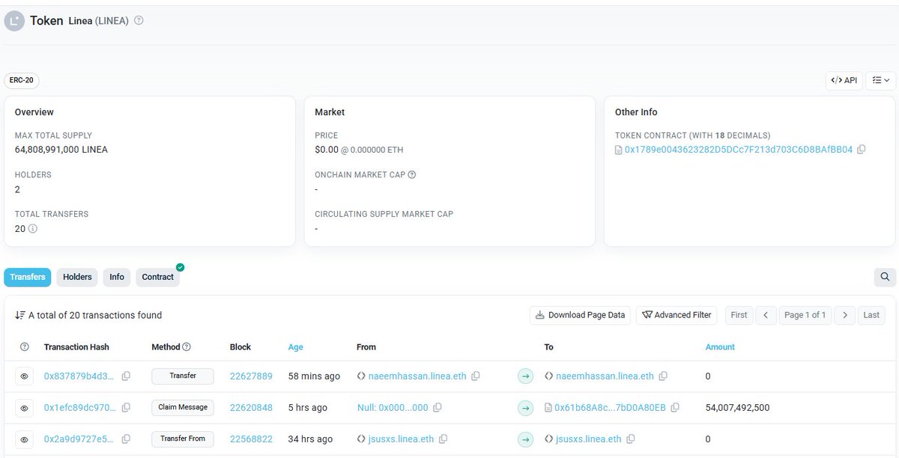Screen dimensions: 899x458
Task: Copy the 0x61b68A8c...7bD0A80EB address
Action: coord(675,408)
